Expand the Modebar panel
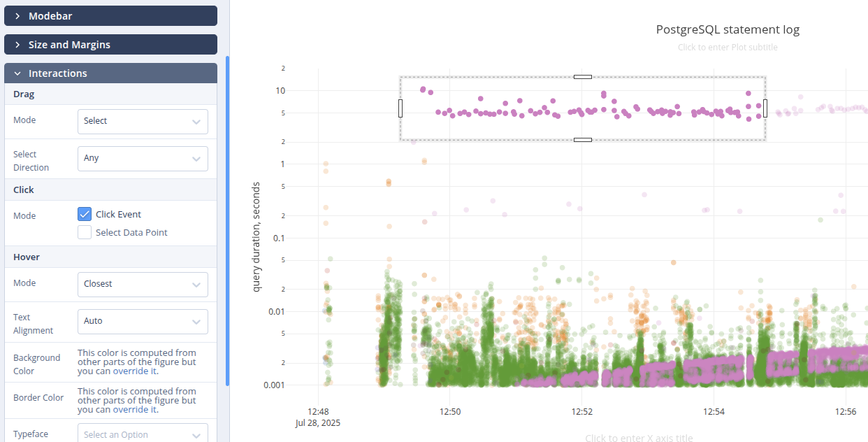The image size is (868, 442). coord(110,15)
